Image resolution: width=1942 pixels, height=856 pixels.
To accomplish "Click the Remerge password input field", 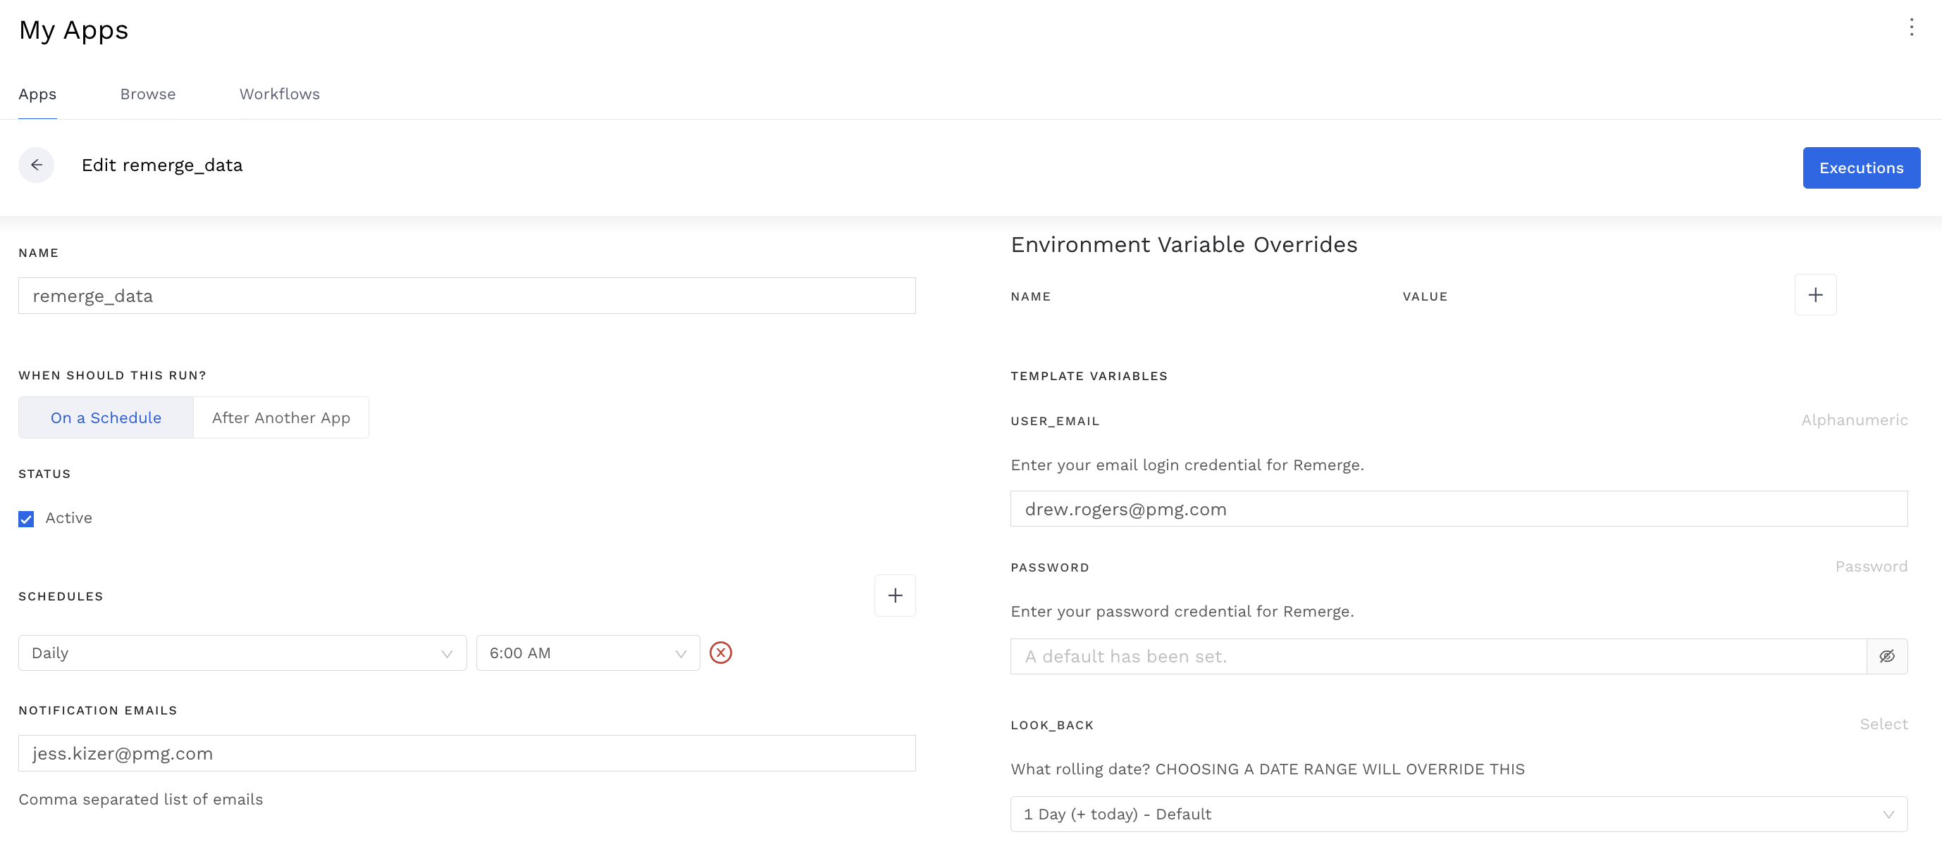I will (x=1437, y=657).
